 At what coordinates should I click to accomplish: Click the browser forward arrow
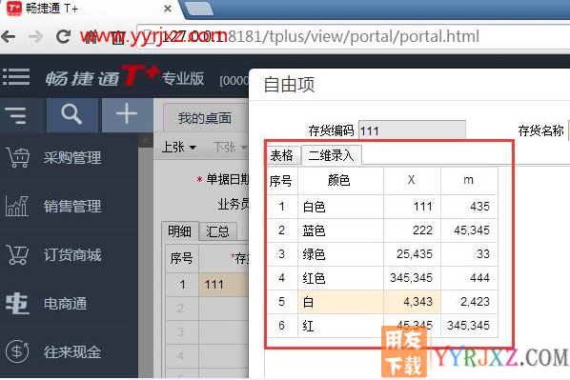click(35, 36)
